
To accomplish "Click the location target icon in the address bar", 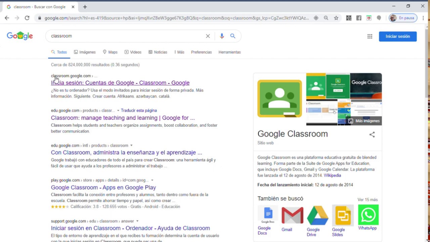I will coord(316,18).
